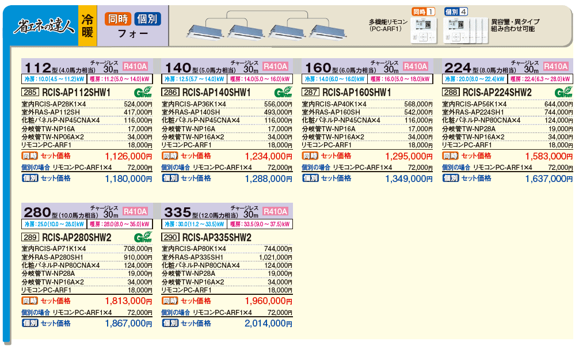Click row 室外RAS-AP224SH1

click(508, 112)
